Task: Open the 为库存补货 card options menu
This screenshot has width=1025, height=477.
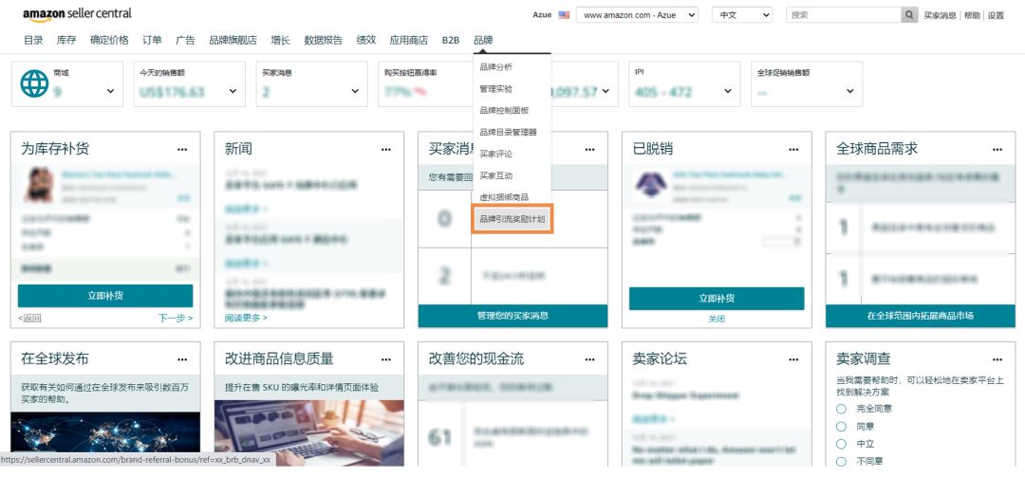Action: [x=182, y=150]
